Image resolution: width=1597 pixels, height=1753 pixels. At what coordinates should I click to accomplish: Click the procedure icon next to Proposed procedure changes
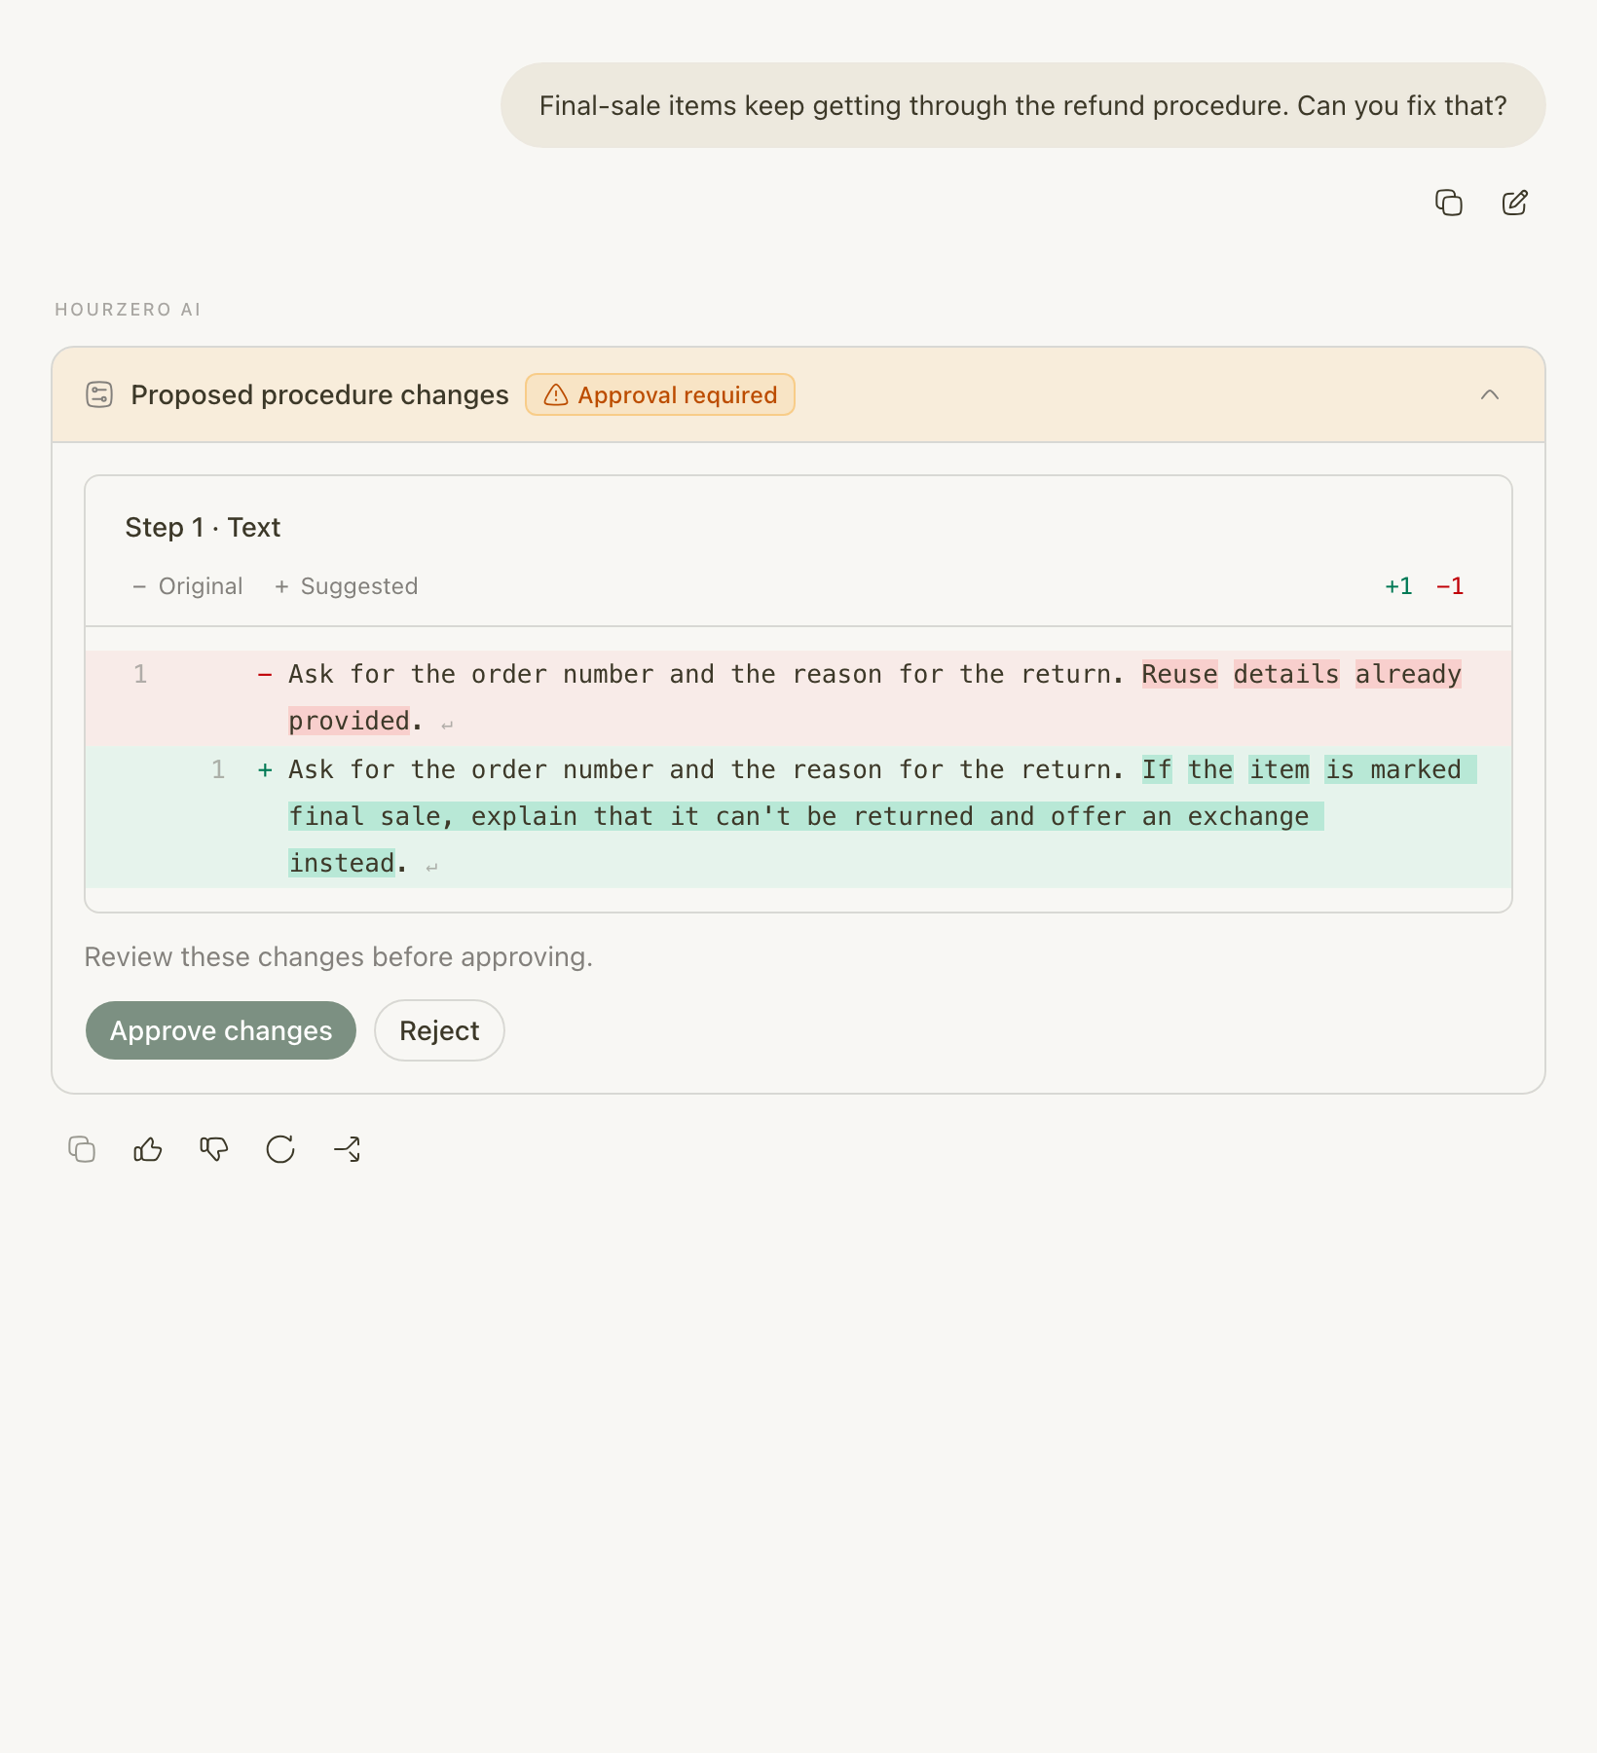(99, 394)
